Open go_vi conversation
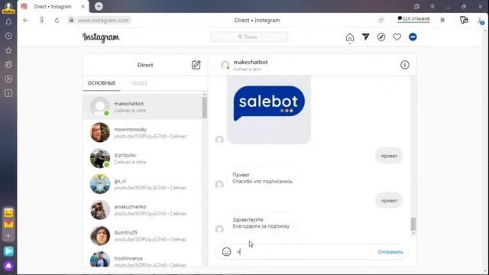 point(143,184)
